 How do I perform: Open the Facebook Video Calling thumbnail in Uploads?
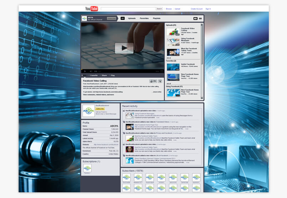173,32
